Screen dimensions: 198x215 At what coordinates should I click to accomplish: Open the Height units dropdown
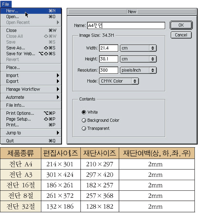pyautogui.click(x=138, y=59)
